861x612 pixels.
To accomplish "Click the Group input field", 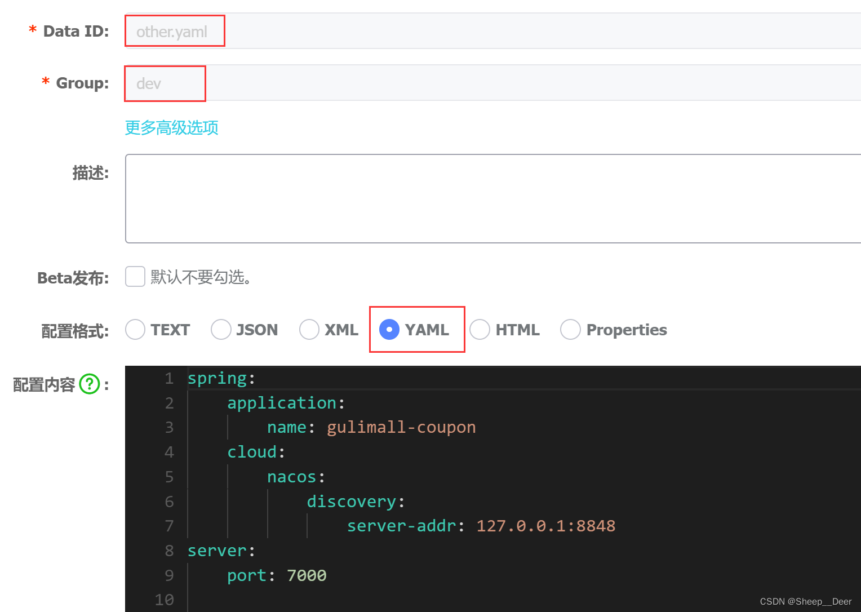I will pos(493,83).
